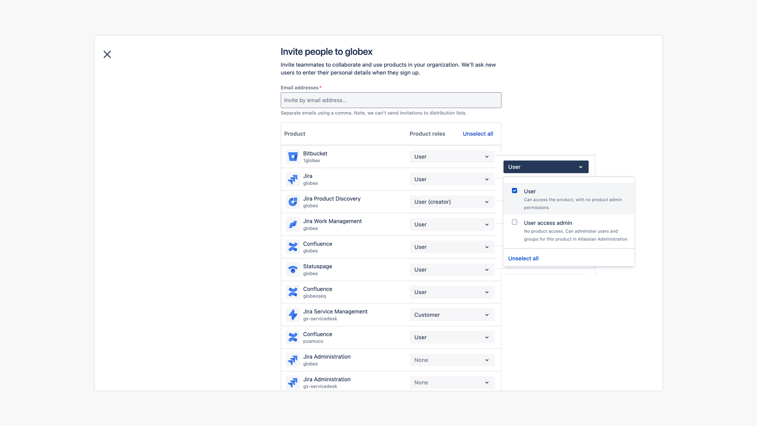Expand the Jira Service Management Customer dropdown
This screenshot has height=426, width=757.
[452, 315]
